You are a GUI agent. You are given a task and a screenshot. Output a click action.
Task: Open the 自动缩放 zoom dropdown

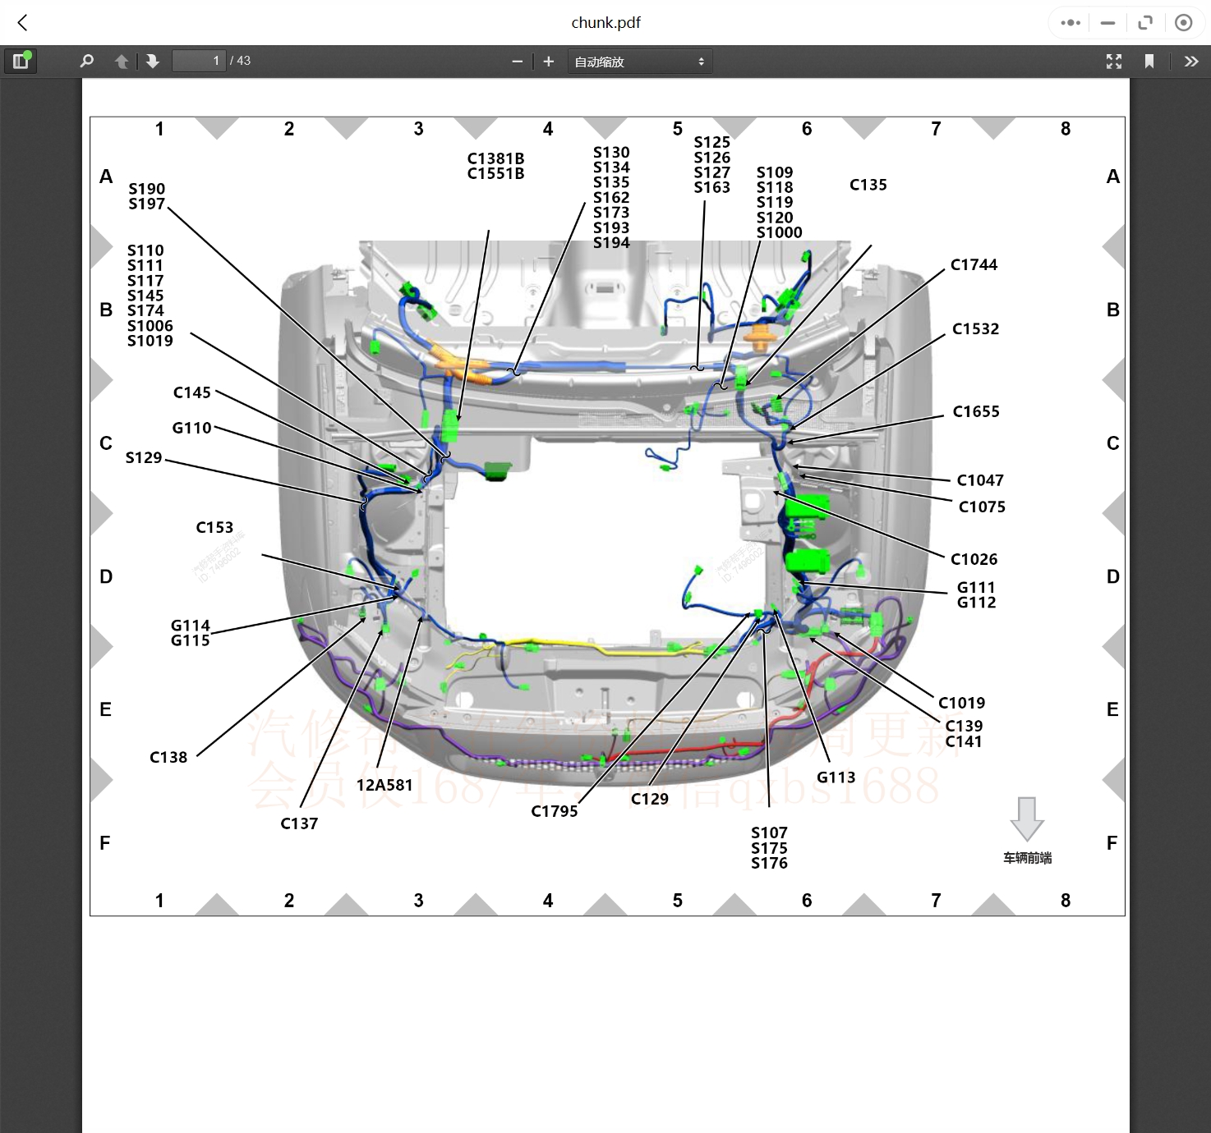[x=639, y=62]
